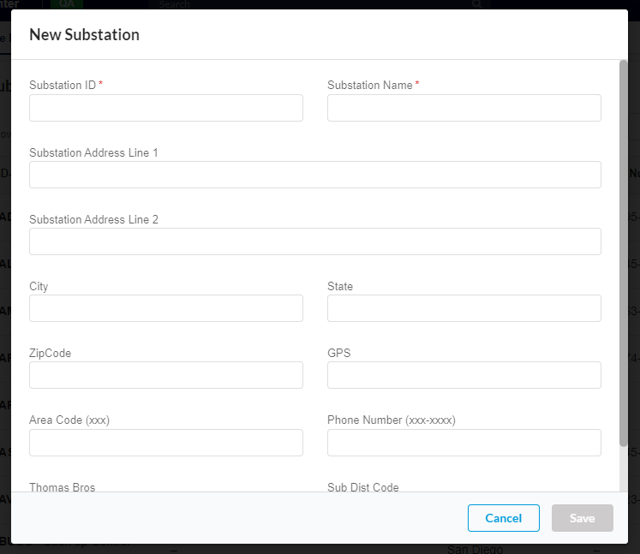Click the Save button
Viewport: 640px width, 554px height.
[x=583, y=518]
